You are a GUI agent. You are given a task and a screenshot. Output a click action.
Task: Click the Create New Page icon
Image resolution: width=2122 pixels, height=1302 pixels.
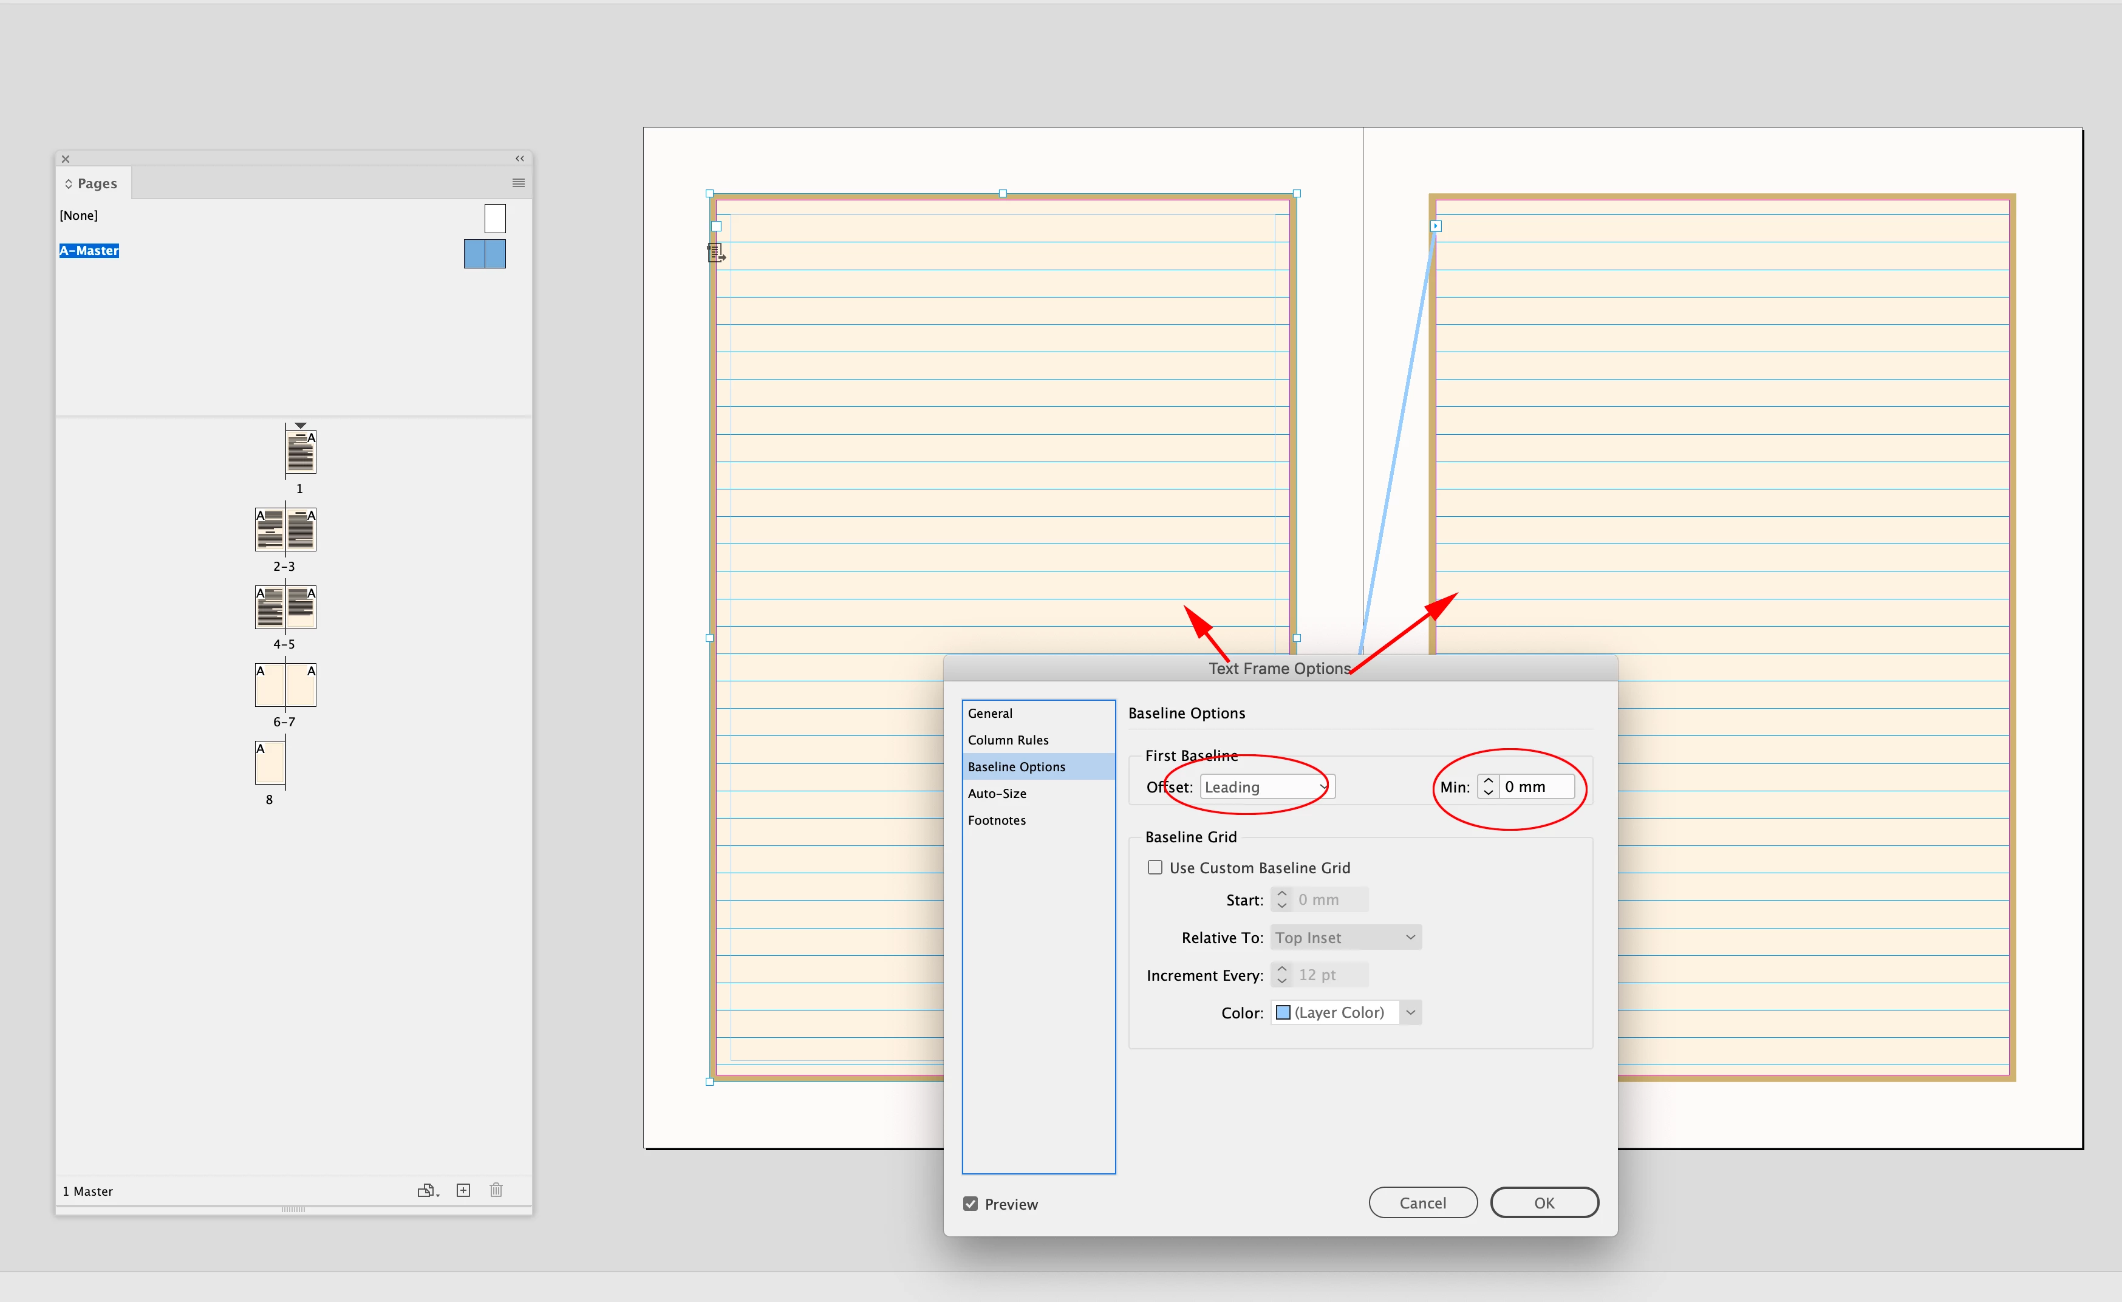pos(463,1190)
